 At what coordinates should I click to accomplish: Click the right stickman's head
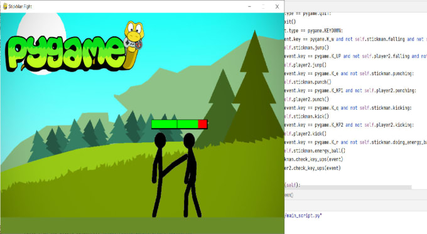point(189,141)
